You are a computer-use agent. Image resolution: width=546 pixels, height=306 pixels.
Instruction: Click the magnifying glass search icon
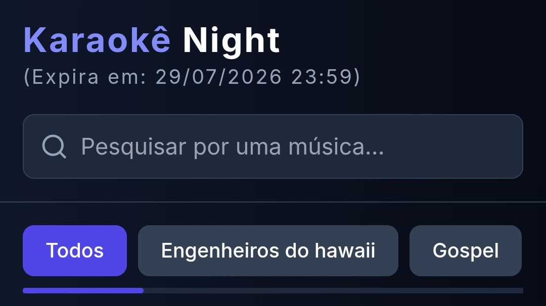coord(54,146)
